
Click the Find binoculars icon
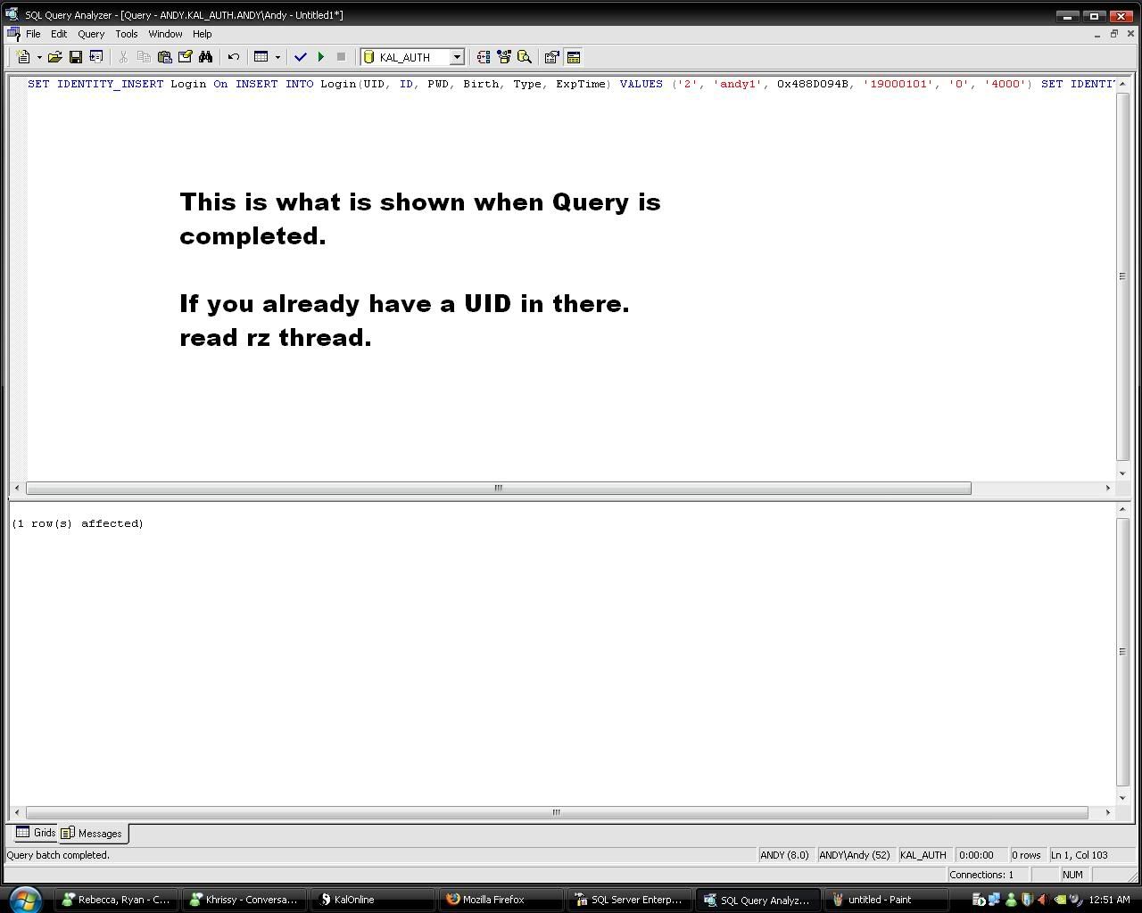(206, 57)
